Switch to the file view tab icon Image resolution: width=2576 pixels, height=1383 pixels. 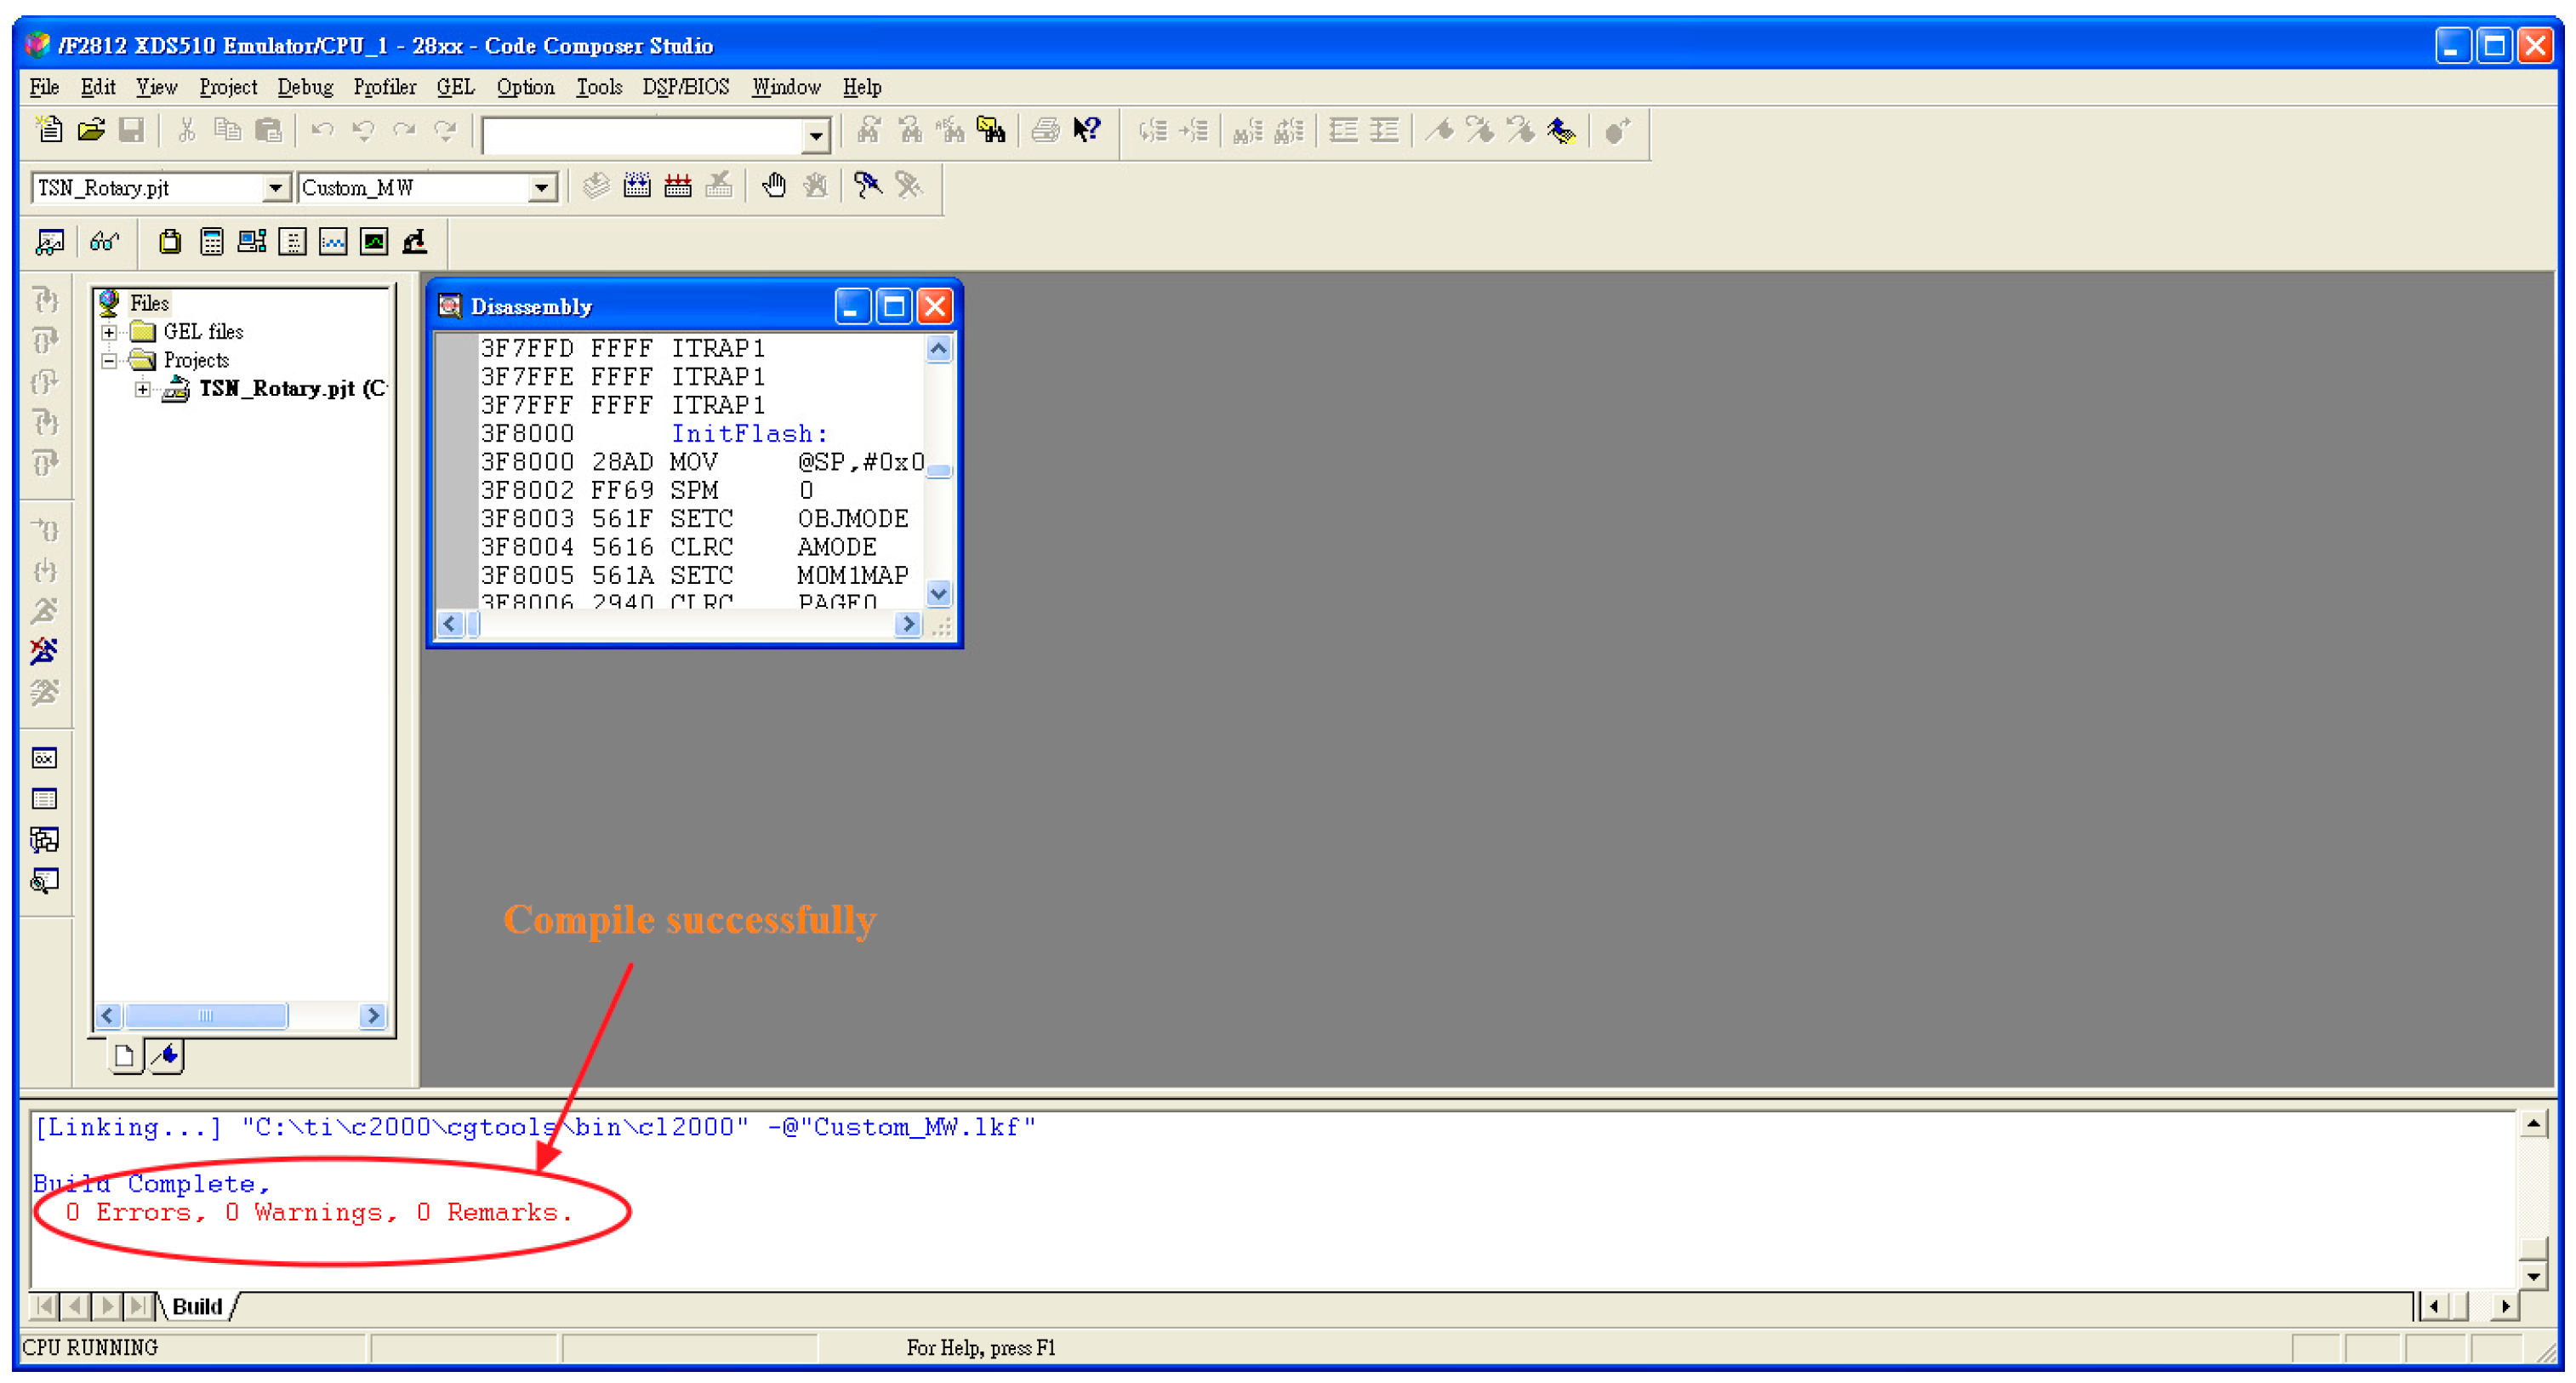125,1056
